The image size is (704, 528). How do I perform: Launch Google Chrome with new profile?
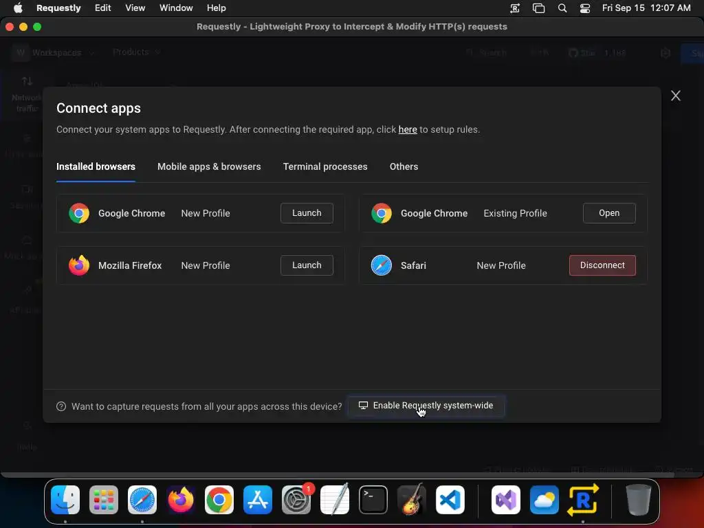(x=307, y=213)
